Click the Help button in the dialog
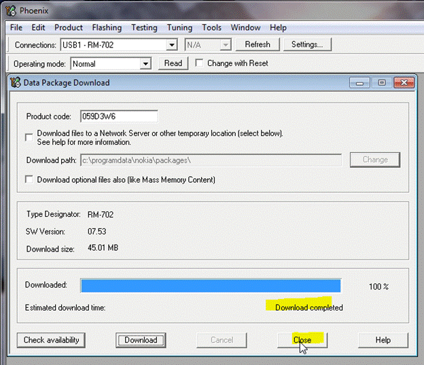This screenshot has height=365, width=424. point(383,340)
